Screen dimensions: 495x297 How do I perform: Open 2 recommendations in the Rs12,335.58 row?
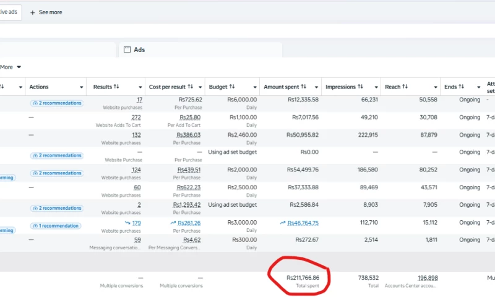coord(57,103)
